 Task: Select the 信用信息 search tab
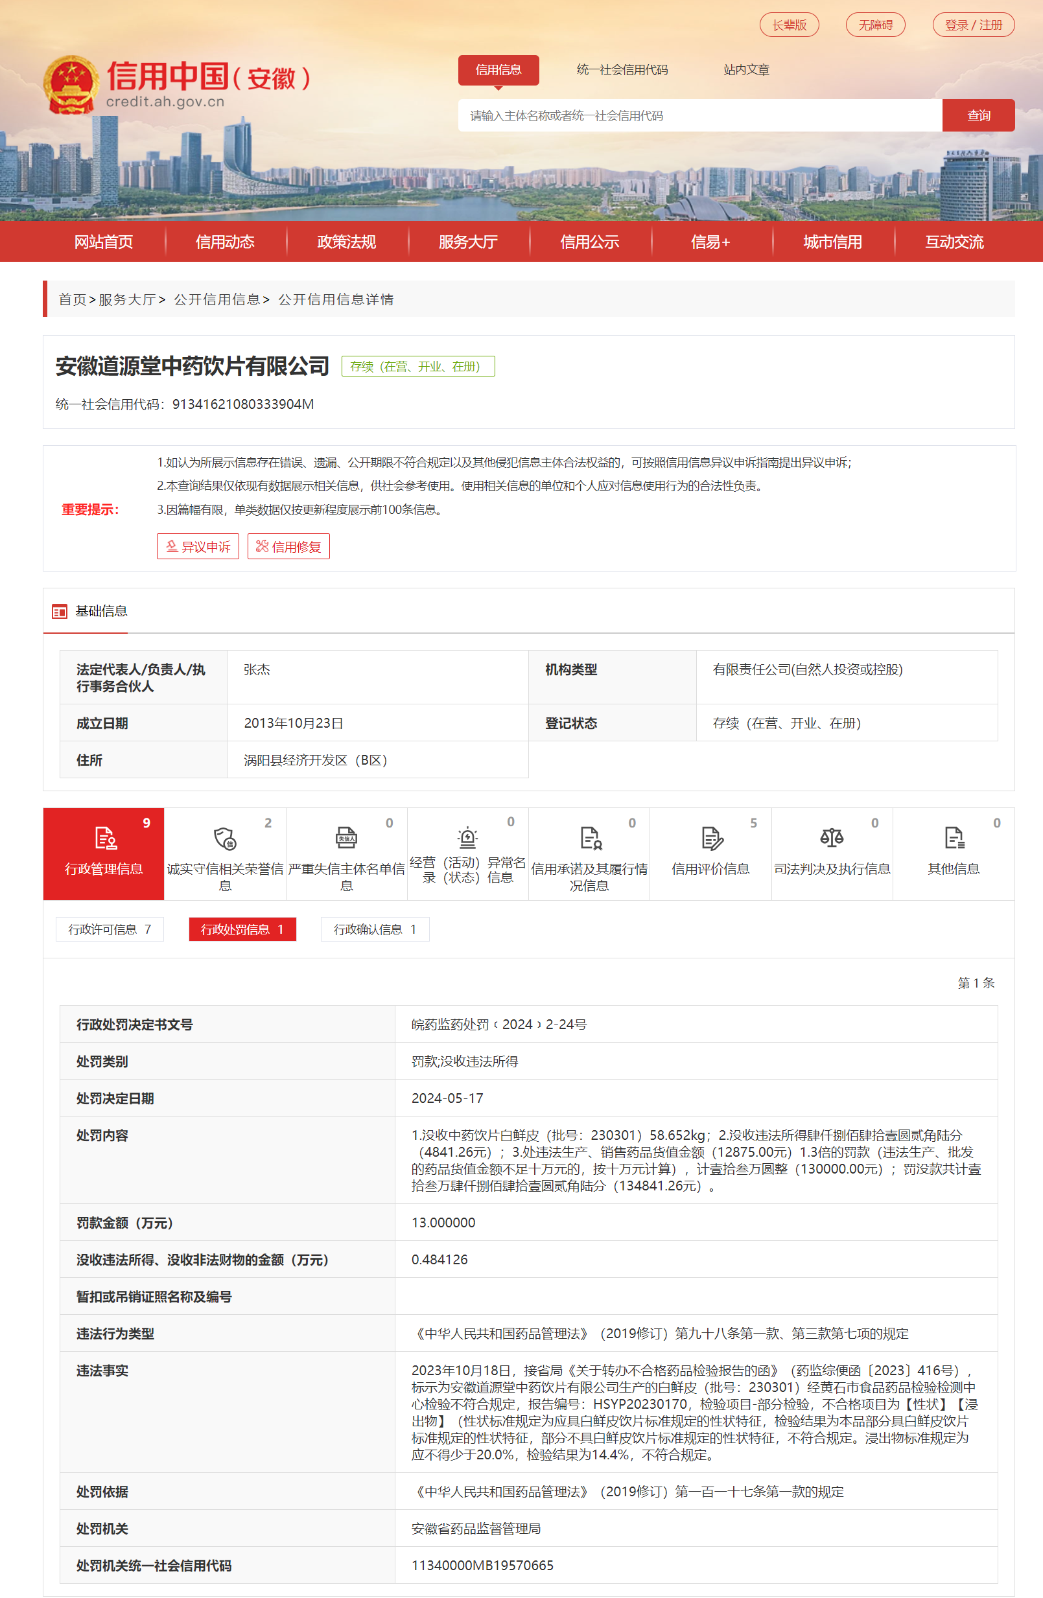pyautogui.click(x=498, y=70)
